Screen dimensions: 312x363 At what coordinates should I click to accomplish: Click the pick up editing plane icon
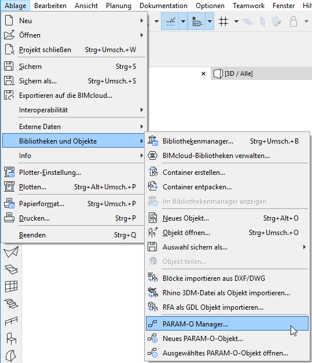tap(276, 21)
